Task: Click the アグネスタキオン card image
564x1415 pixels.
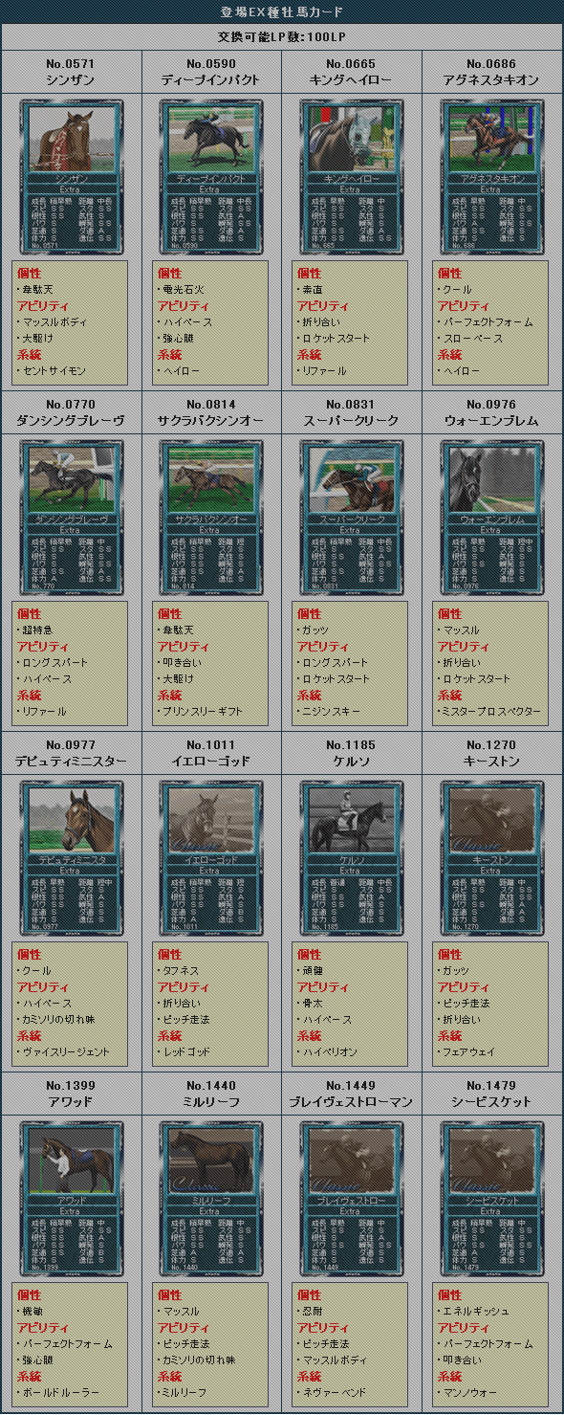Action: [x=491, y=177]
